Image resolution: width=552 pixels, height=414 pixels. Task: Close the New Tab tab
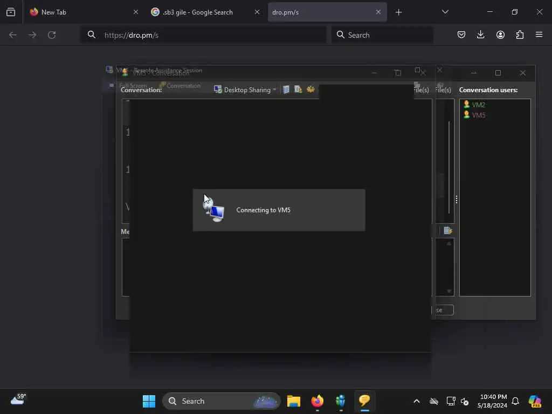(x=135, y=12)
